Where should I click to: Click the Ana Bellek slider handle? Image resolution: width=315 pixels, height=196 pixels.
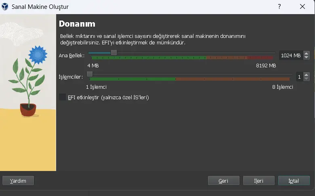114,52
